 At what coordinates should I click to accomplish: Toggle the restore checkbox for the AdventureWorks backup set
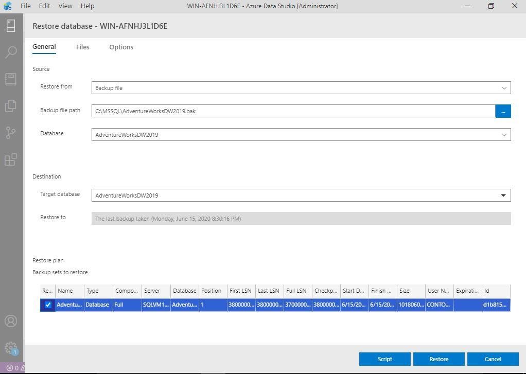click(x=48, y=305)
